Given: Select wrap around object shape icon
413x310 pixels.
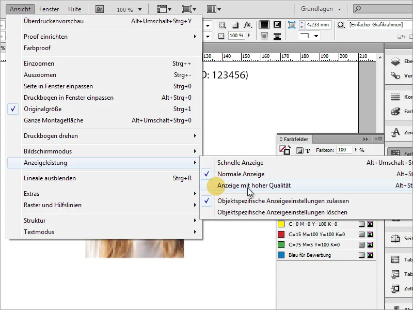Looking at the screenshot, I should pyautogui.click(x=264, y=36).
